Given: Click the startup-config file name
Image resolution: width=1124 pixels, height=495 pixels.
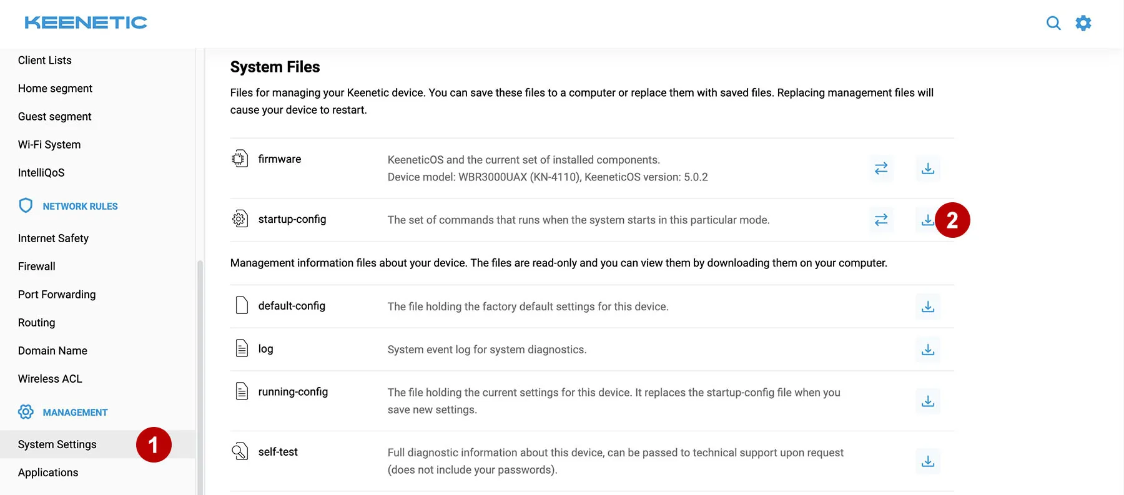Looking at the screenshot, I should pos(292,219).
